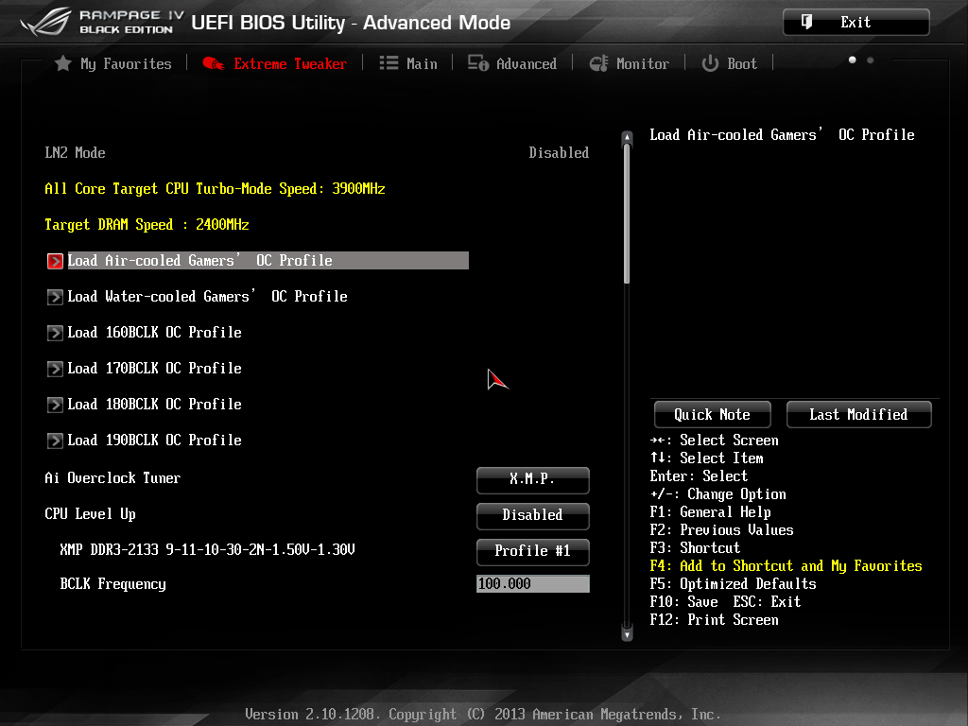
Task: Open the Ai Overclock Tuner X.M.P. dropdown
Action: point(532,479)
